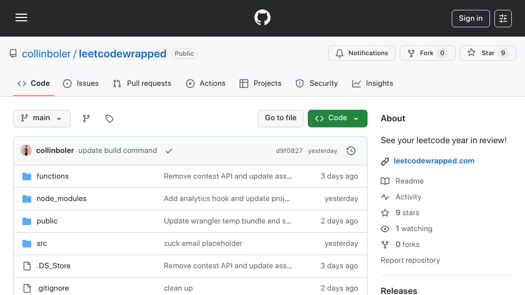
Task: Click the Notifications bell button
Action: (361, 53)
